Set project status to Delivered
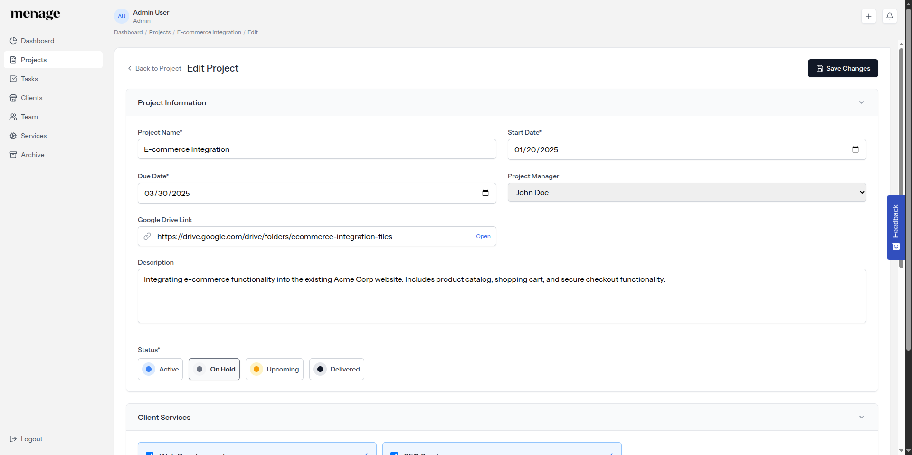 (x=336, y=369)
